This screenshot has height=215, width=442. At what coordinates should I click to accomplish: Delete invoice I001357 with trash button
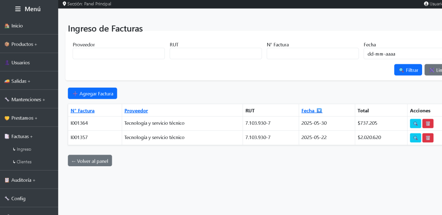click(428, 138)
